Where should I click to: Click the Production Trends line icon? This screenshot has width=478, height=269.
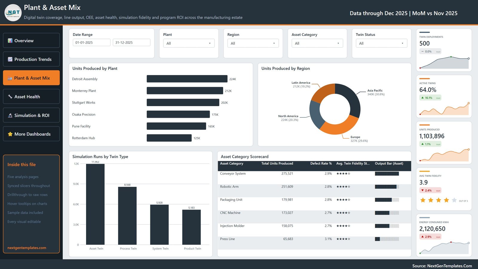coord(10,59)
